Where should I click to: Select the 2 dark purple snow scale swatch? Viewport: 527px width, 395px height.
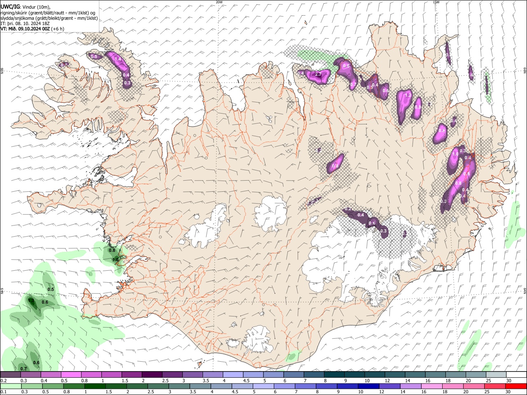[152, 375]
